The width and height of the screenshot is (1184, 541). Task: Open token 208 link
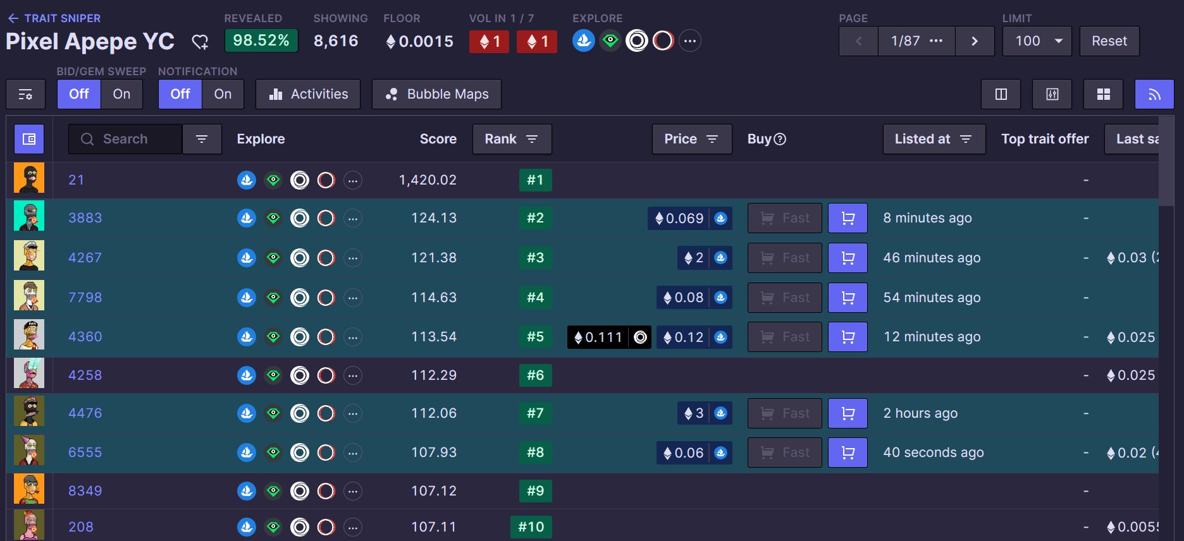pyautogui.click(x=81, y=527)
